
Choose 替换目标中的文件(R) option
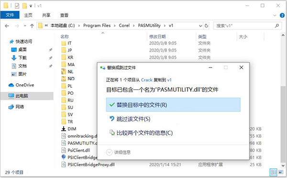[173, 105]
